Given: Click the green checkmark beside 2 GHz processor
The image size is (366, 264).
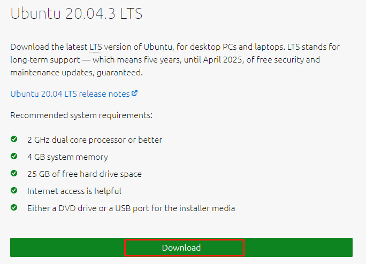Looking at the screenshot, I should 14,139.
